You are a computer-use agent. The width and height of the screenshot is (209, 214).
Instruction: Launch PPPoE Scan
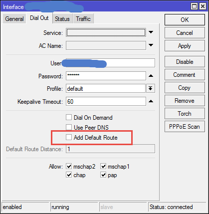click(x=185, y=127)
